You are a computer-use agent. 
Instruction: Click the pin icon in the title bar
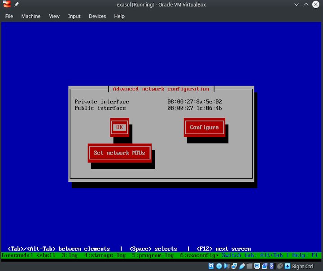17,4
